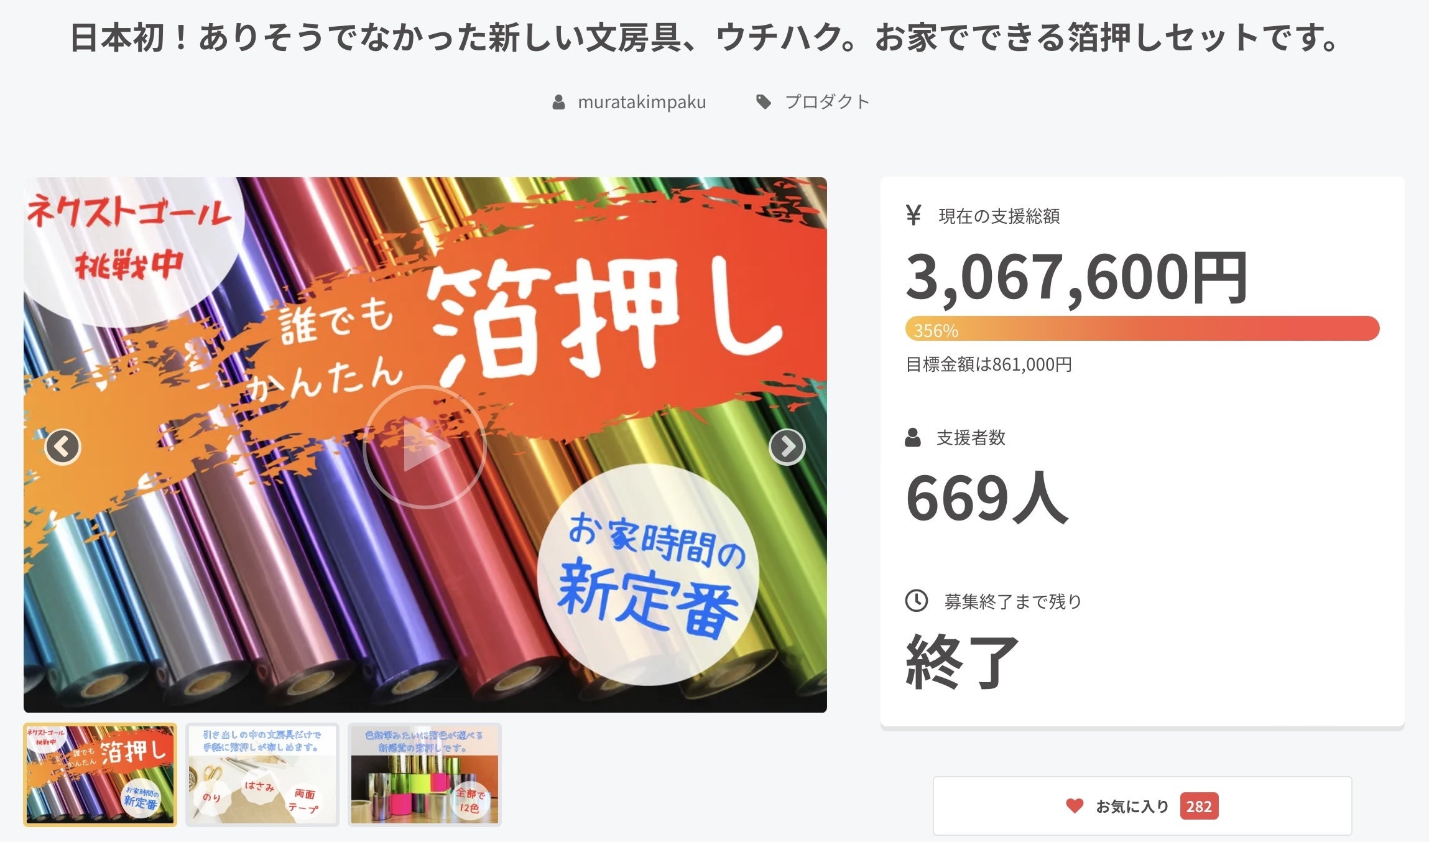The width and height of the screenshot is (1429, 842).
Task: Go to previous carousel image
Action: pyautogui.click(x=63, y=446)
